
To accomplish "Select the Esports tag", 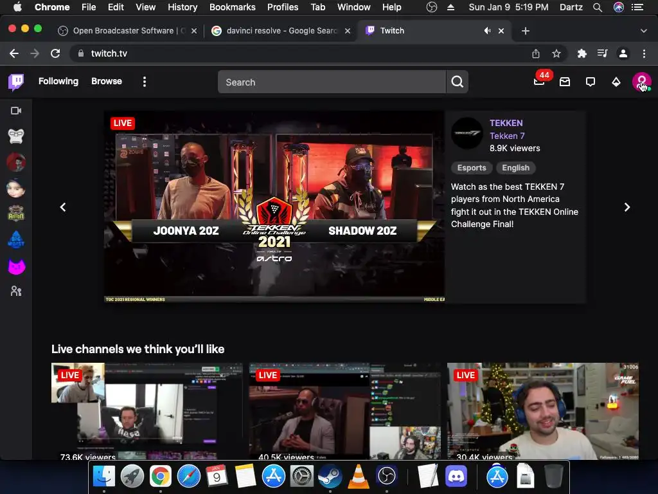I will click(472, 168).
